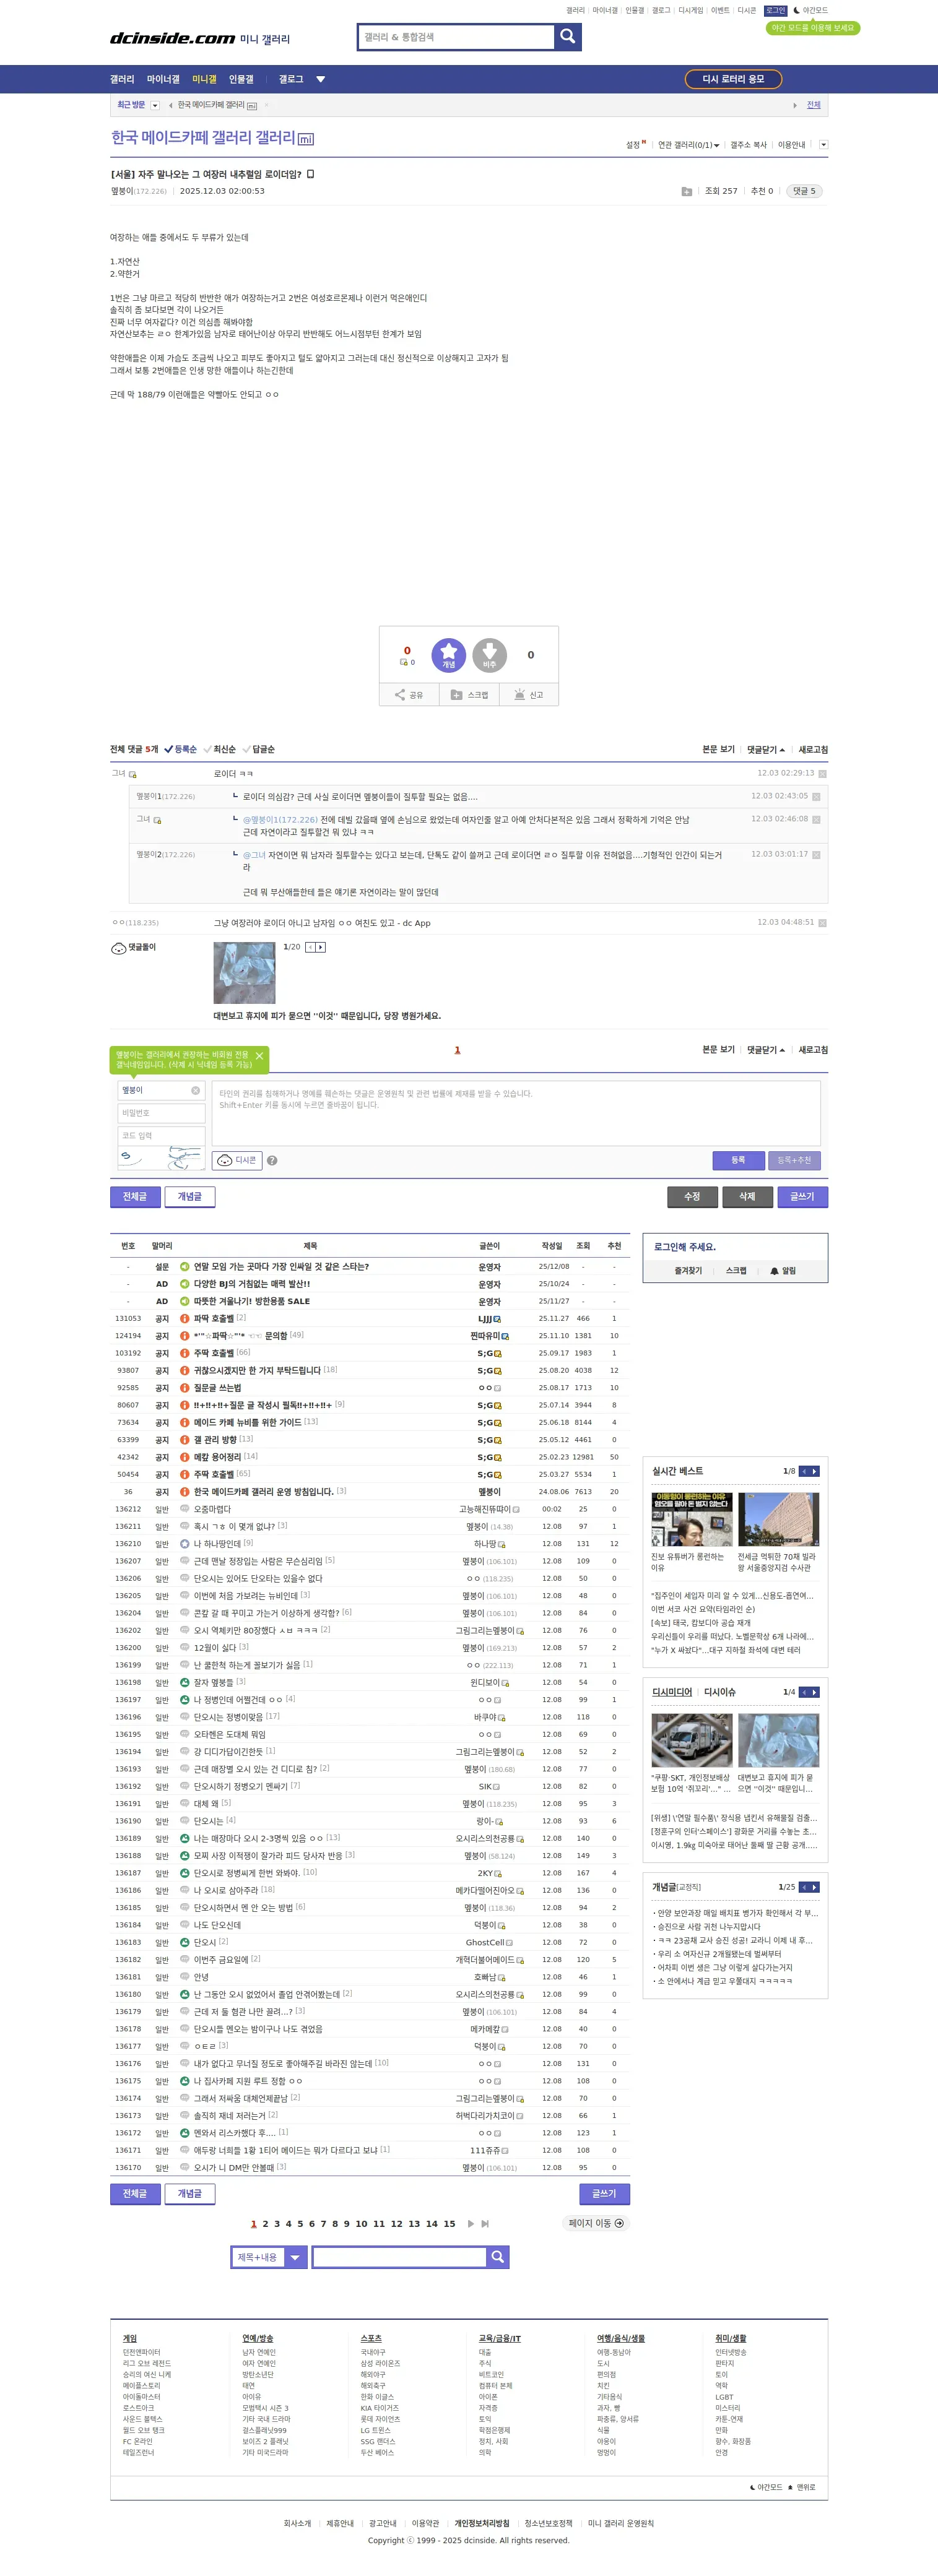Click next arrow of 댓글돌이 image slider
This screenshot has width=938, height=2576.
point(321,947)
